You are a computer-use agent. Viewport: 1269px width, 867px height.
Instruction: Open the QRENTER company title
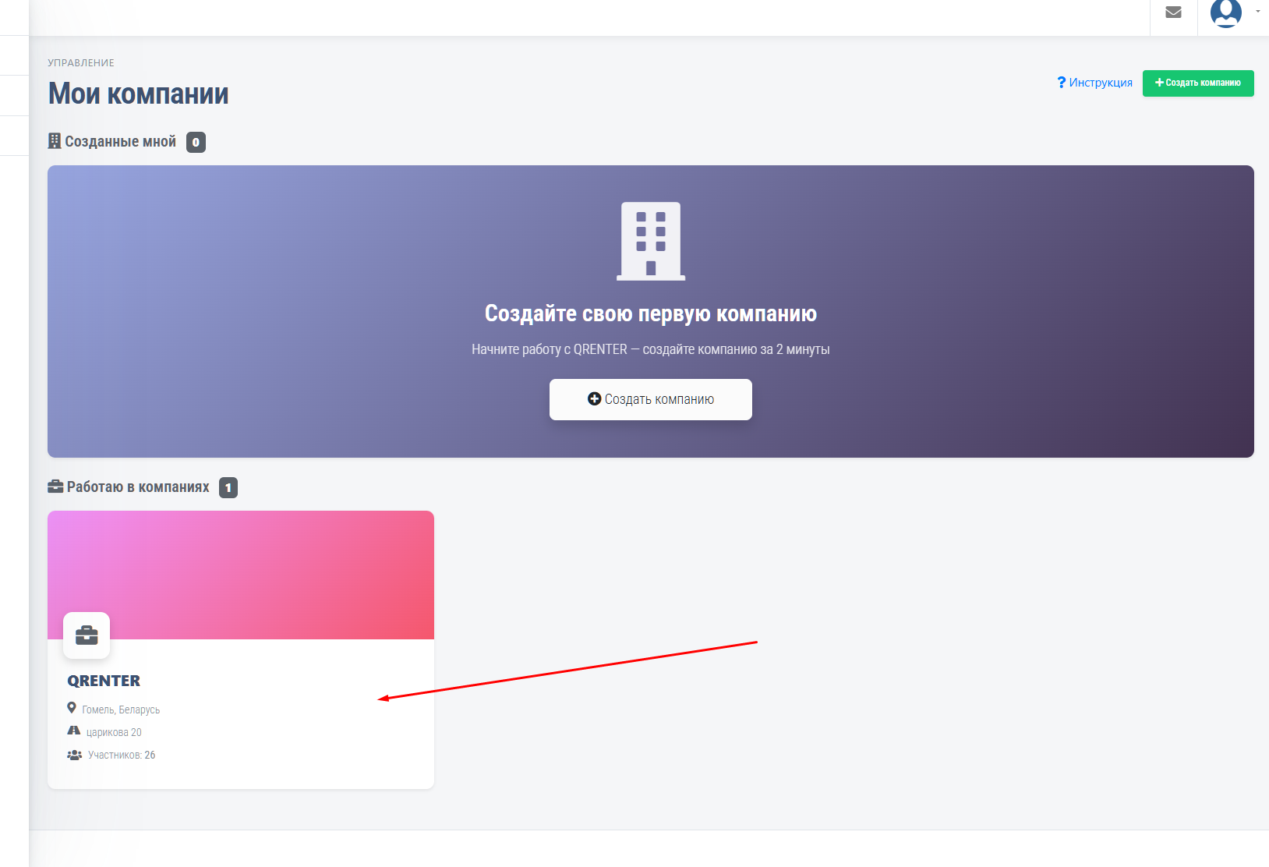click(104, 681)
